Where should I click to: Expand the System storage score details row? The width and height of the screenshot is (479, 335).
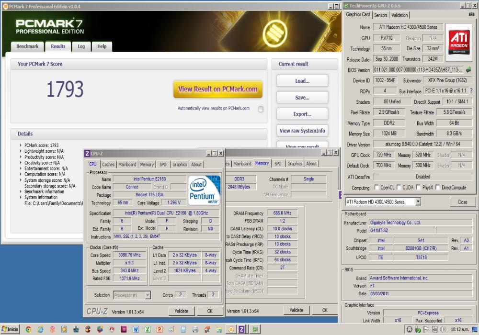tap(21, 180)
